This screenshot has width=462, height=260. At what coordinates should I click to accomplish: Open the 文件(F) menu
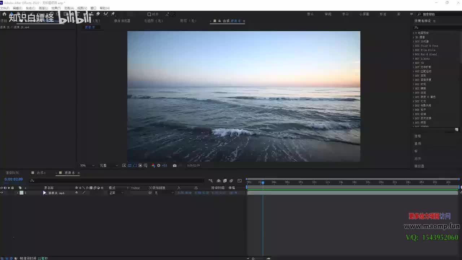tap(5, 8)
